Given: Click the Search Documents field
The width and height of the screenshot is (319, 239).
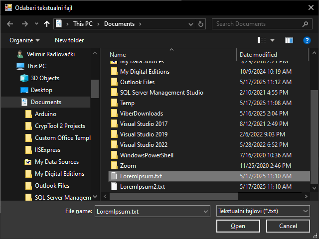Looking at the screenshot, I should 258,24.
